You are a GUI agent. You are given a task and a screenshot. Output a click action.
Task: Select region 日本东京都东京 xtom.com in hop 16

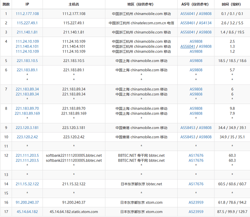coord(141,202)
